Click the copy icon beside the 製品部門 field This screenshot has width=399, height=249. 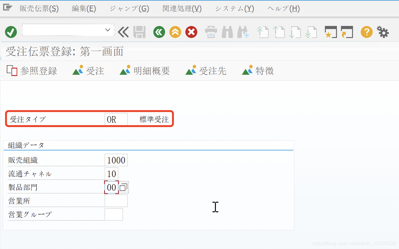click(x=124, y=187)
